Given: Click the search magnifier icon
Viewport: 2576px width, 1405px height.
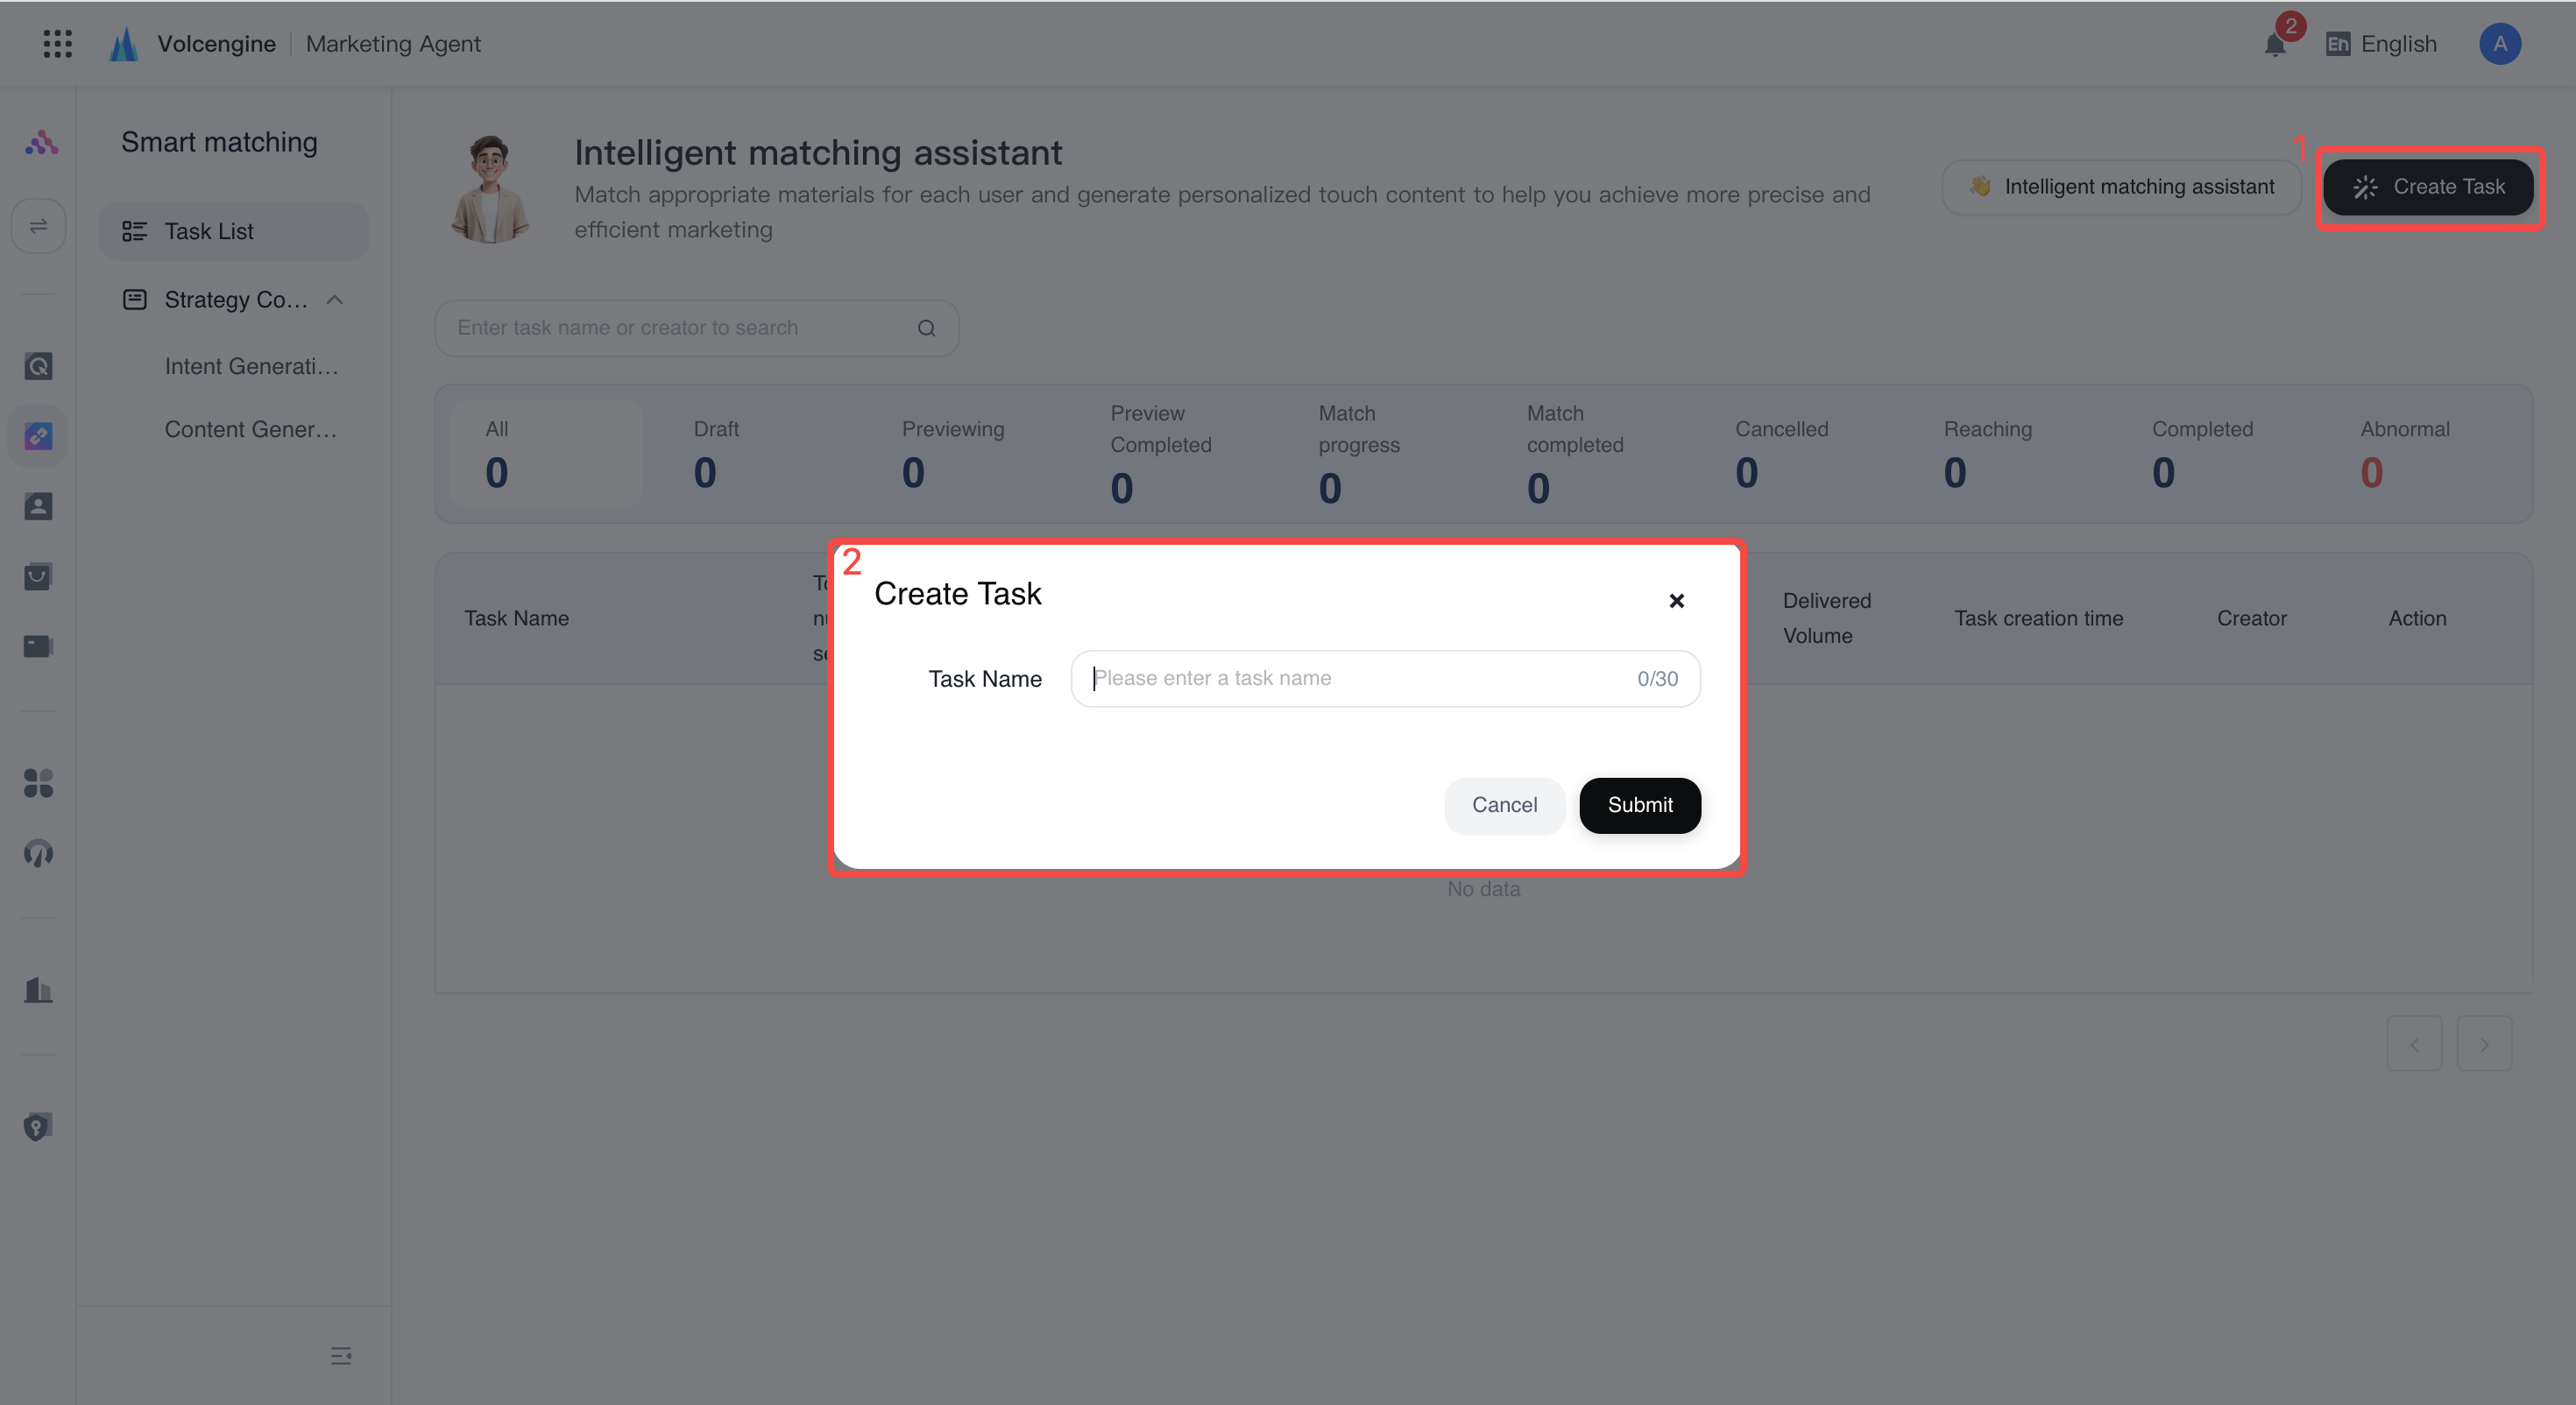Looking at the screenshot, I should [926, 328].
